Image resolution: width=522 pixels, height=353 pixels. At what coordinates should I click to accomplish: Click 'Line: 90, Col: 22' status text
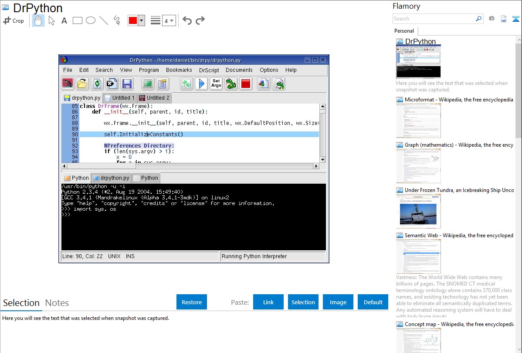pos(82,256)
